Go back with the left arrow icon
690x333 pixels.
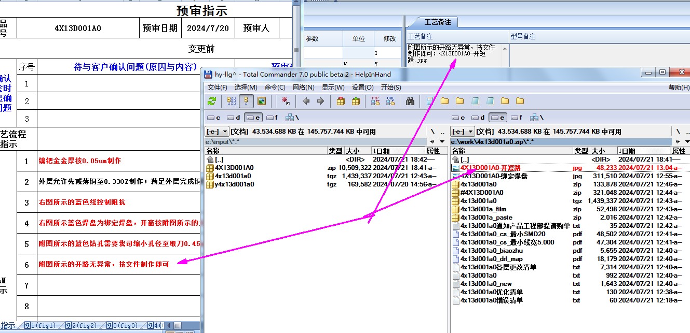click(306, 101)
